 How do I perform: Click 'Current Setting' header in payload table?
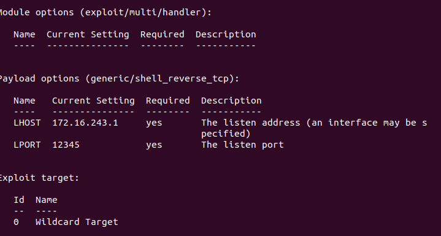[93, 101]
